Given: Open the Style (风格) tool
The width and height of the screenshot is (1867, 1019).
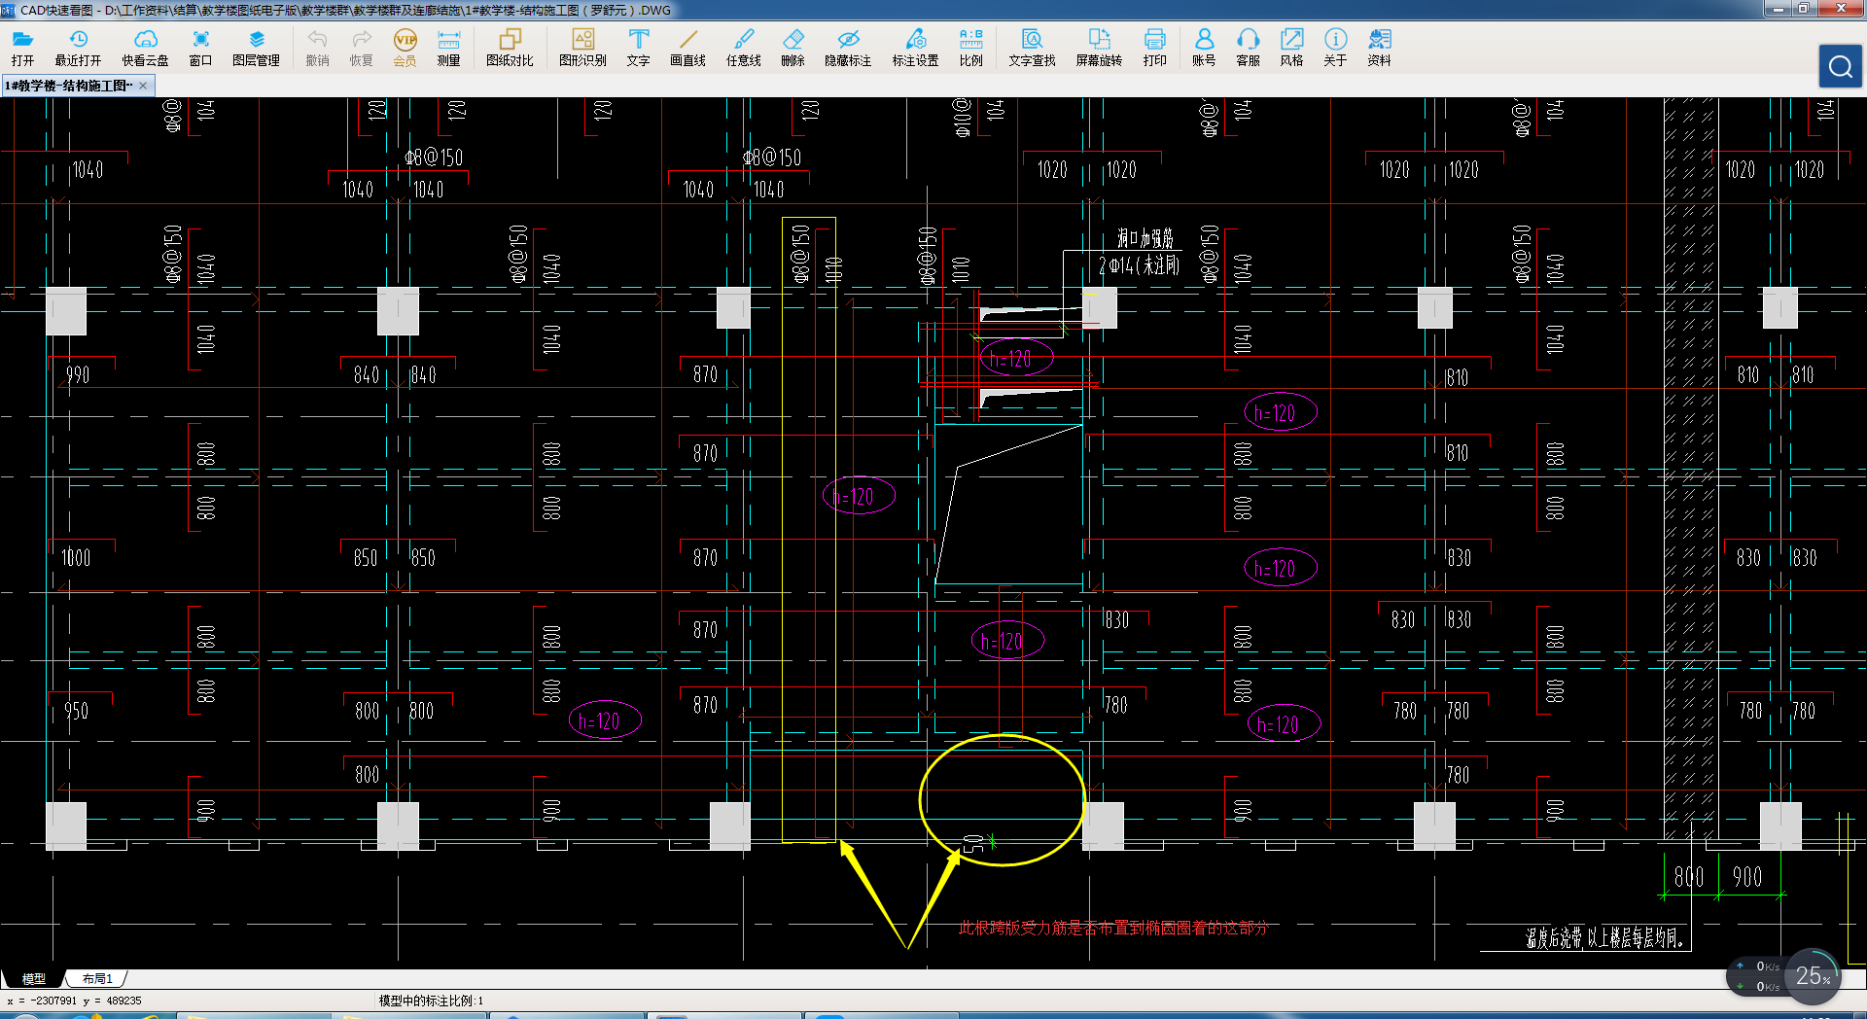Looking at the screenshot, I should click(1291, 48).
